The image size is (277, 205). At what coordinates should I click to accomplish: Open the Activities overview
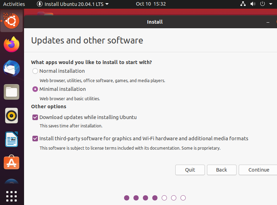point(14,4)
